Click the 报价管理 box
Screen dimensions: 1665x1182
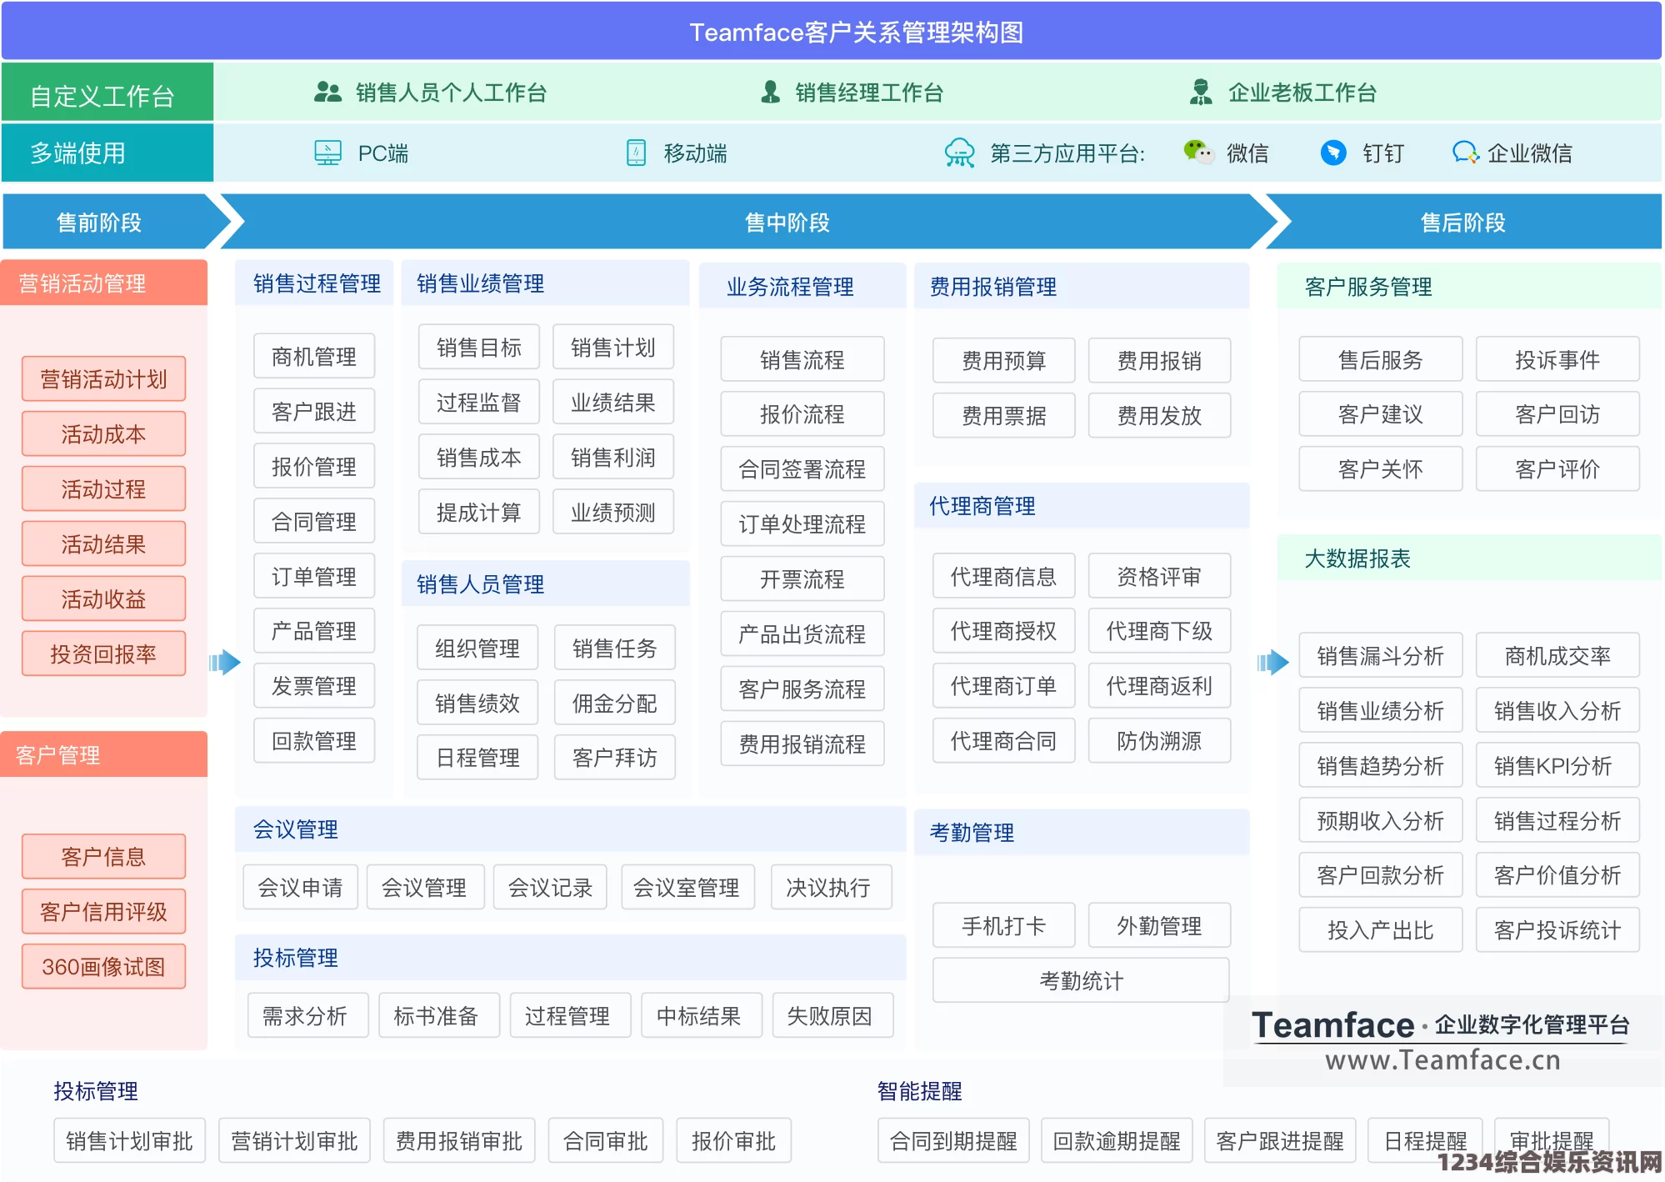(x=314, y=466)
